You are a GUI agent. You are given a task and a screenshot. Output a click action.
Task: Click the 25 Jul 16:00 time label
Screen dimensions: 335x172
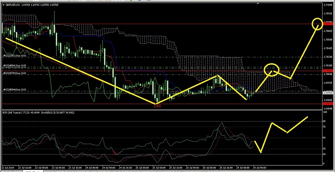[x=176, y=168]
